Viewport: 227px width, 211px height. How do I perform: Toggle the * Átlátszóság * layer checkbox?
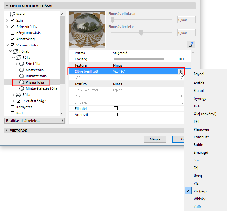click(x=19, y=101)
